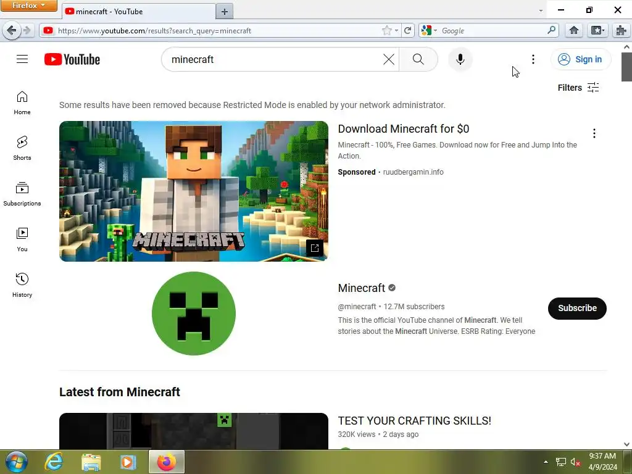Click the Google search magnifier icon
Screen dimensions: 632x474
[551, 30]
